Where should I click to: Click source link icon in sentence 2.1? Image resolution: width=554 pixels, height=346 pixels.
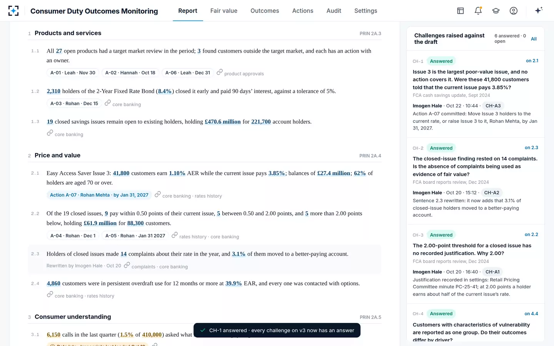pyautogui.click(x=158, y=195)
